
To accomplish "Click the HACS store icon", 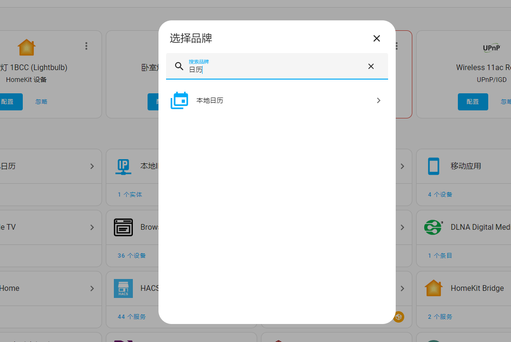I will pos(123,288).
